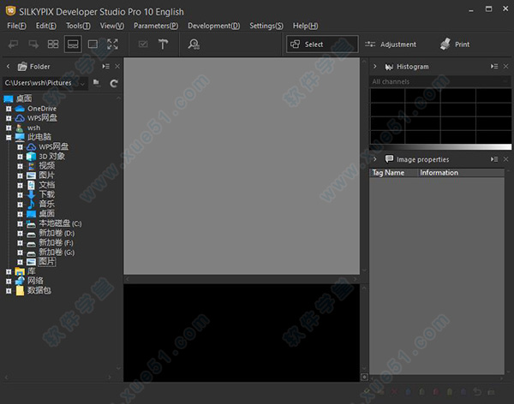Enter full screen preview mode
The width and height of the screenshot is (514, 404).
coord(112,45)
